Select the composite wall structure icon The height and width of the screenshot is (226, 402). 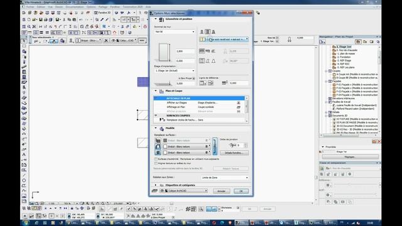tap(208, 32)
